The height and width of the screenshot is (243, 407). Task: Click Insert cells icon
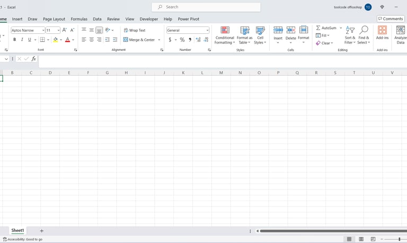click(278, 30)
